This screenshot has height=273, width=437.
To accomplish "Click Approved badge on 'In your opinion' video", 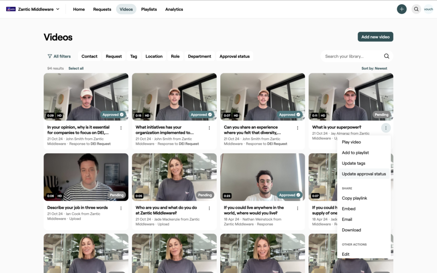I will click(x=113, y=114).
